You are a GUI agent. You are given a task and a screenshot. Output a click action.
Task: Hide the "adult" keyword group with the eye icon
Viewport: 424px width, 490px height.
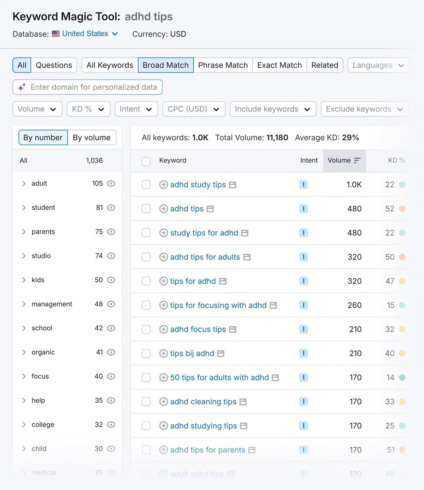pos(111,183)
